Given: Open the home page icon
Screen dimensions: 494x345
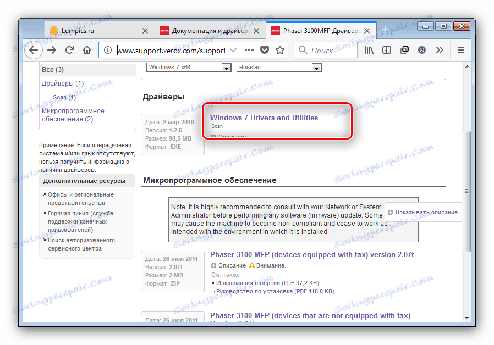Looking at the screenshot, I should pos(87,50).
